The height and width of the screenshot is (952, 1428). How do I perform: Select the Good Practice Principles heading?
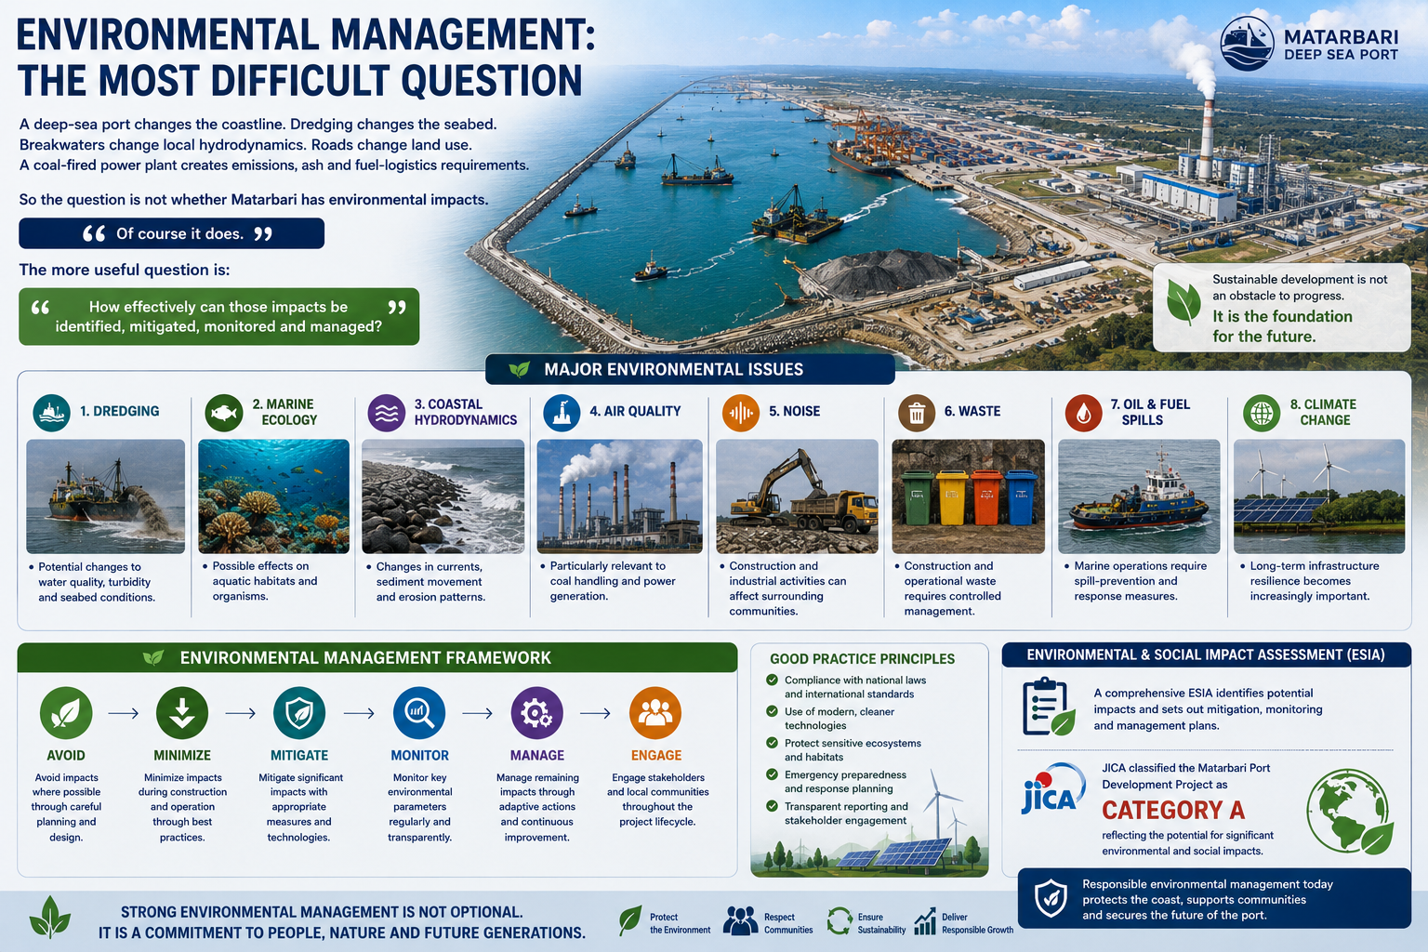click(862, 658)
